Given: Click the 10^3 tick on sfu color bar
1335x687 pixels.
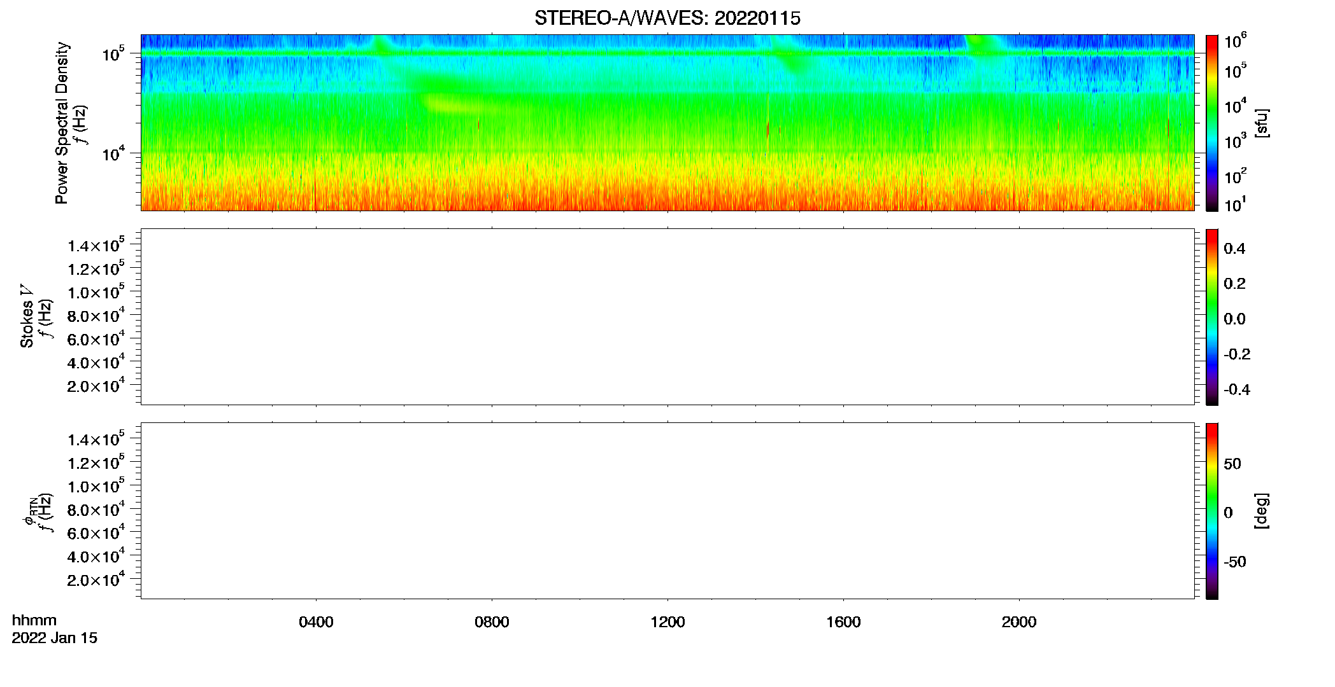Looking at the screenshot, I should (x=1236, y=141).
